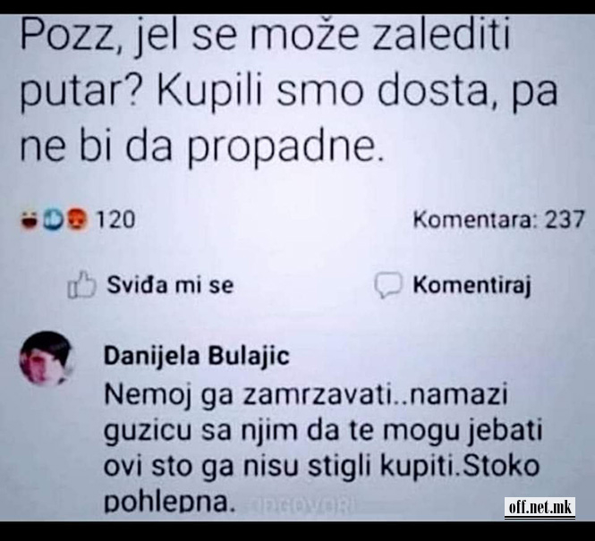595x541 pixels.
Task: Open the Komentara: 237 comments list
Action: click(499, 220)
